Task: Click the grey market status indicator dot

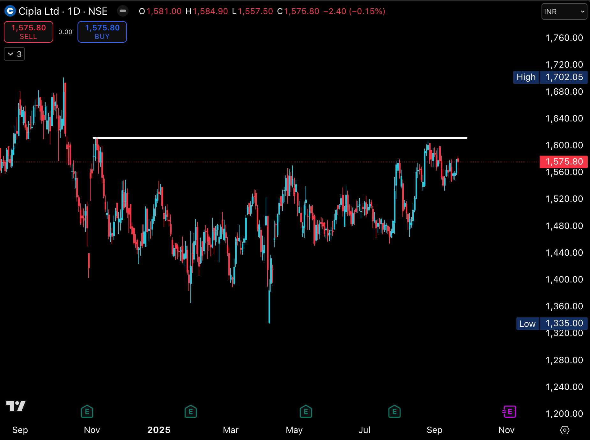Action: point(123,11)
